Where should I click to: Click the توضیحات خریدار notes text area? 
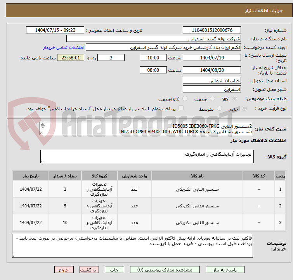click(x=132, y=246)
